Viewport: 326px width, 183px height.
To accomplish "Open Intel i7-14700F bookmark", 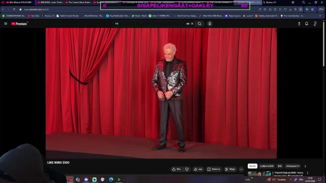I will [160, 16].
